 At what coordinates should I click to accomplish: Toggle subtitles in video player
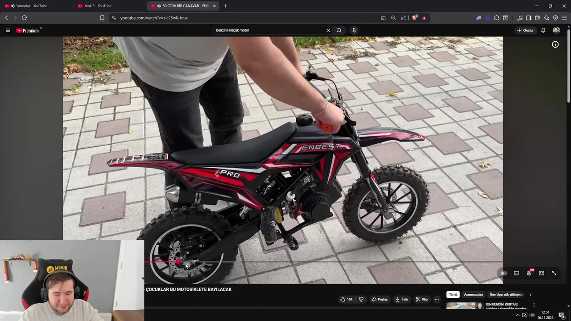pyautogui.click(x=517, y=273)
